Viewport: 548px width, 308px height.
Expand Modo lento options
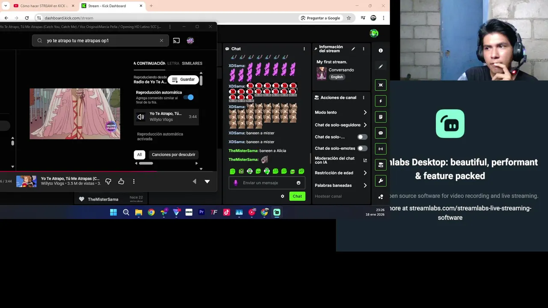pos(365,113)
